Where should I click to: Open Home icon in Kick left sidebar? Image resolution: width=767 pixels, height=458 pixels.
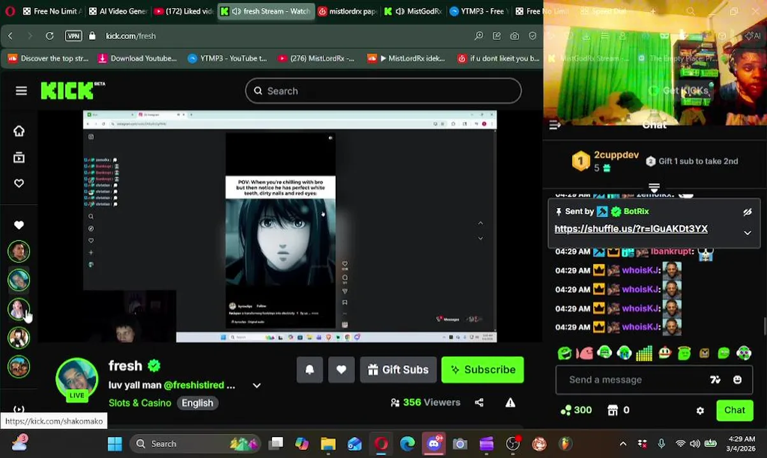point(19,131)
